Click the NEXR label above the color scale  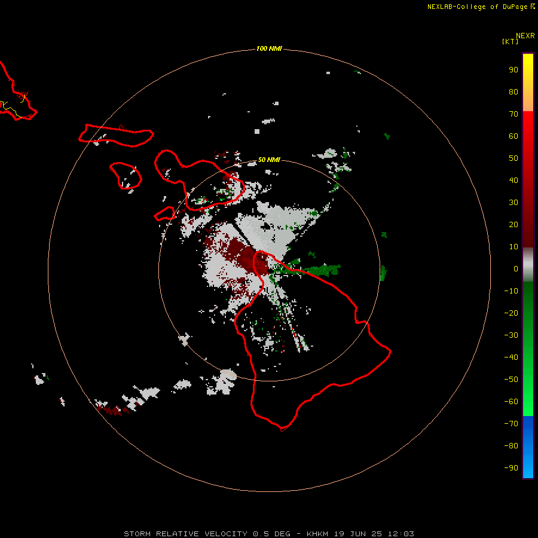525,36
